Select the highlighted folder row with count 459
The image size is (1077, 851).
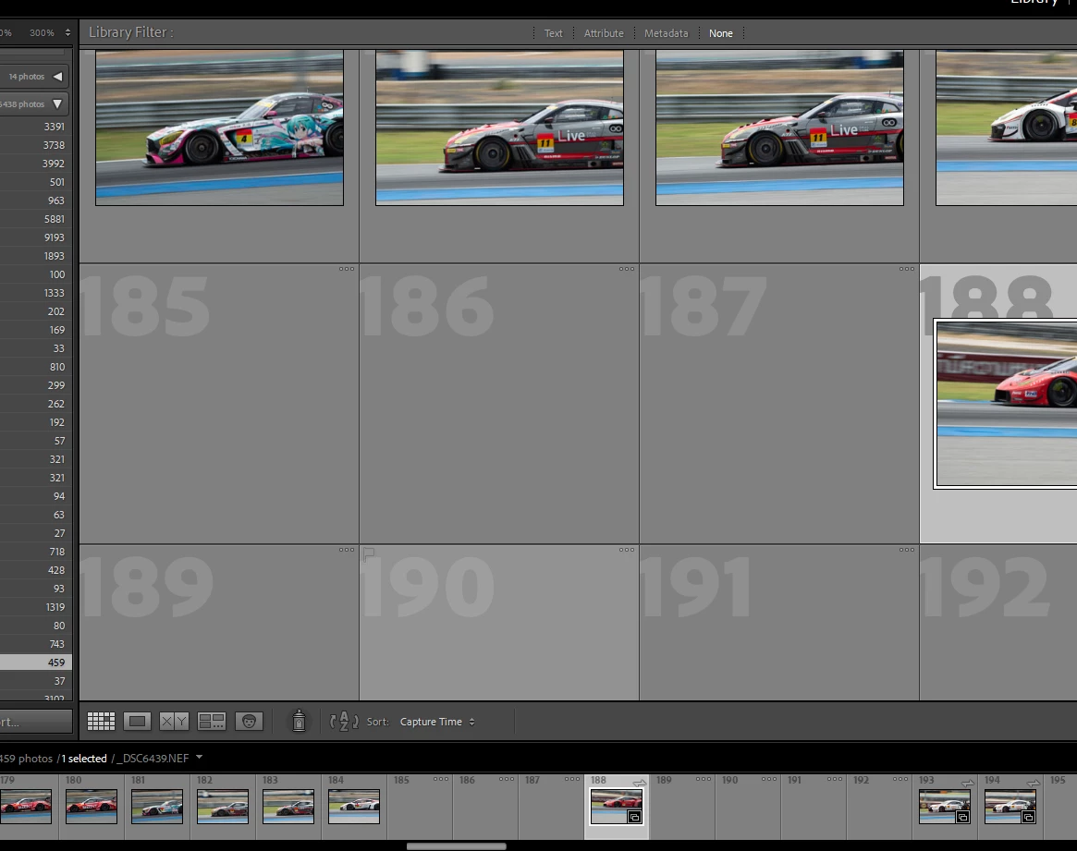tap(36, 663)
